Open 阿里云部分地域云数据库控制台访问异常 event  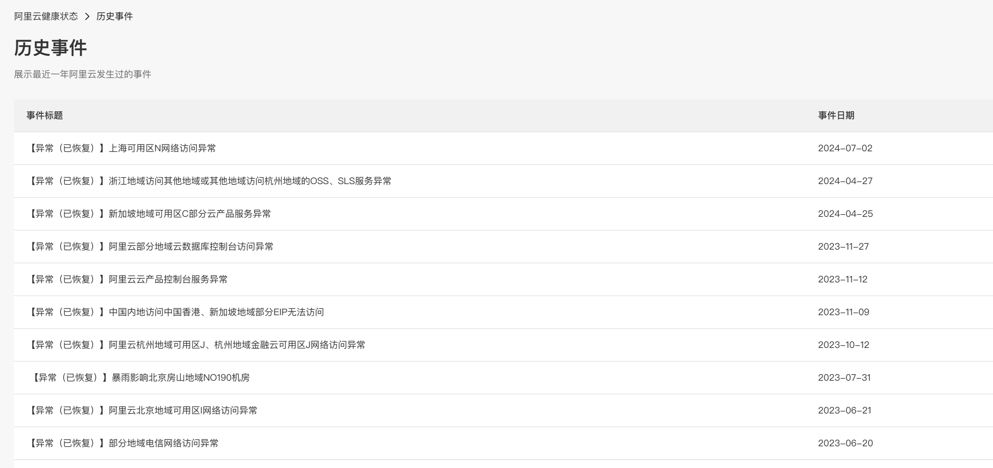point(151,246)
